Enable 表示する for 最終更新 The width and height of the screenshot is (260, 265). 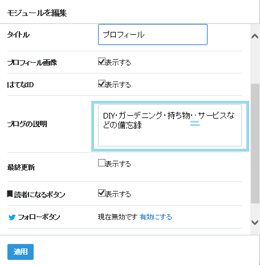[101, 163]
